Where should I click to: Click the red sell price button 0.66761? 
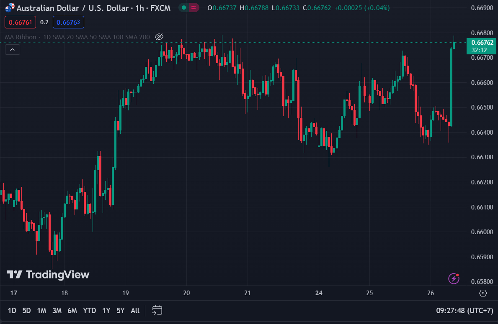tap(21, 22)
